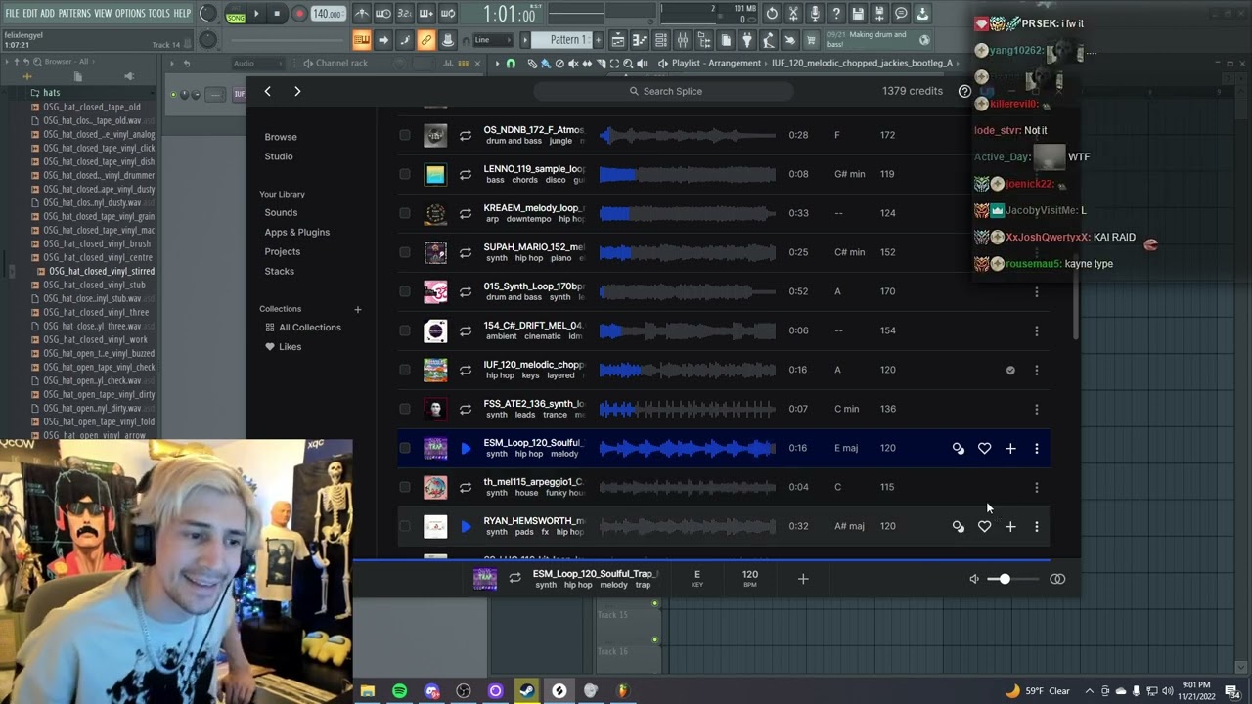1252x704 pixels.
Task: Adjust the Splice player volume slider
Action: (1011, 579)
